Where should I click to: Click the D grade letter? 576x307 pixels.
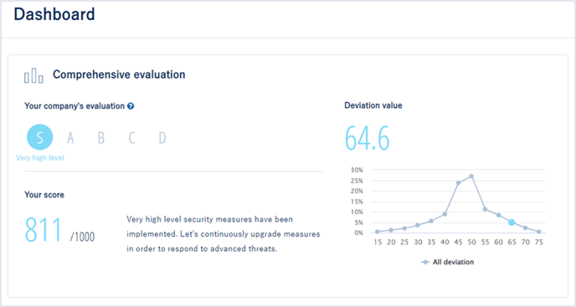pos(162,138)
